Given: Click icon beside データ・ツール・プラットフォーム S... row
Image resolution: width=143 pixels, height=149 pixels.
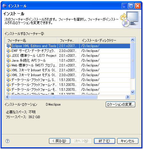Looking at the screenshot, I should 9,80.
